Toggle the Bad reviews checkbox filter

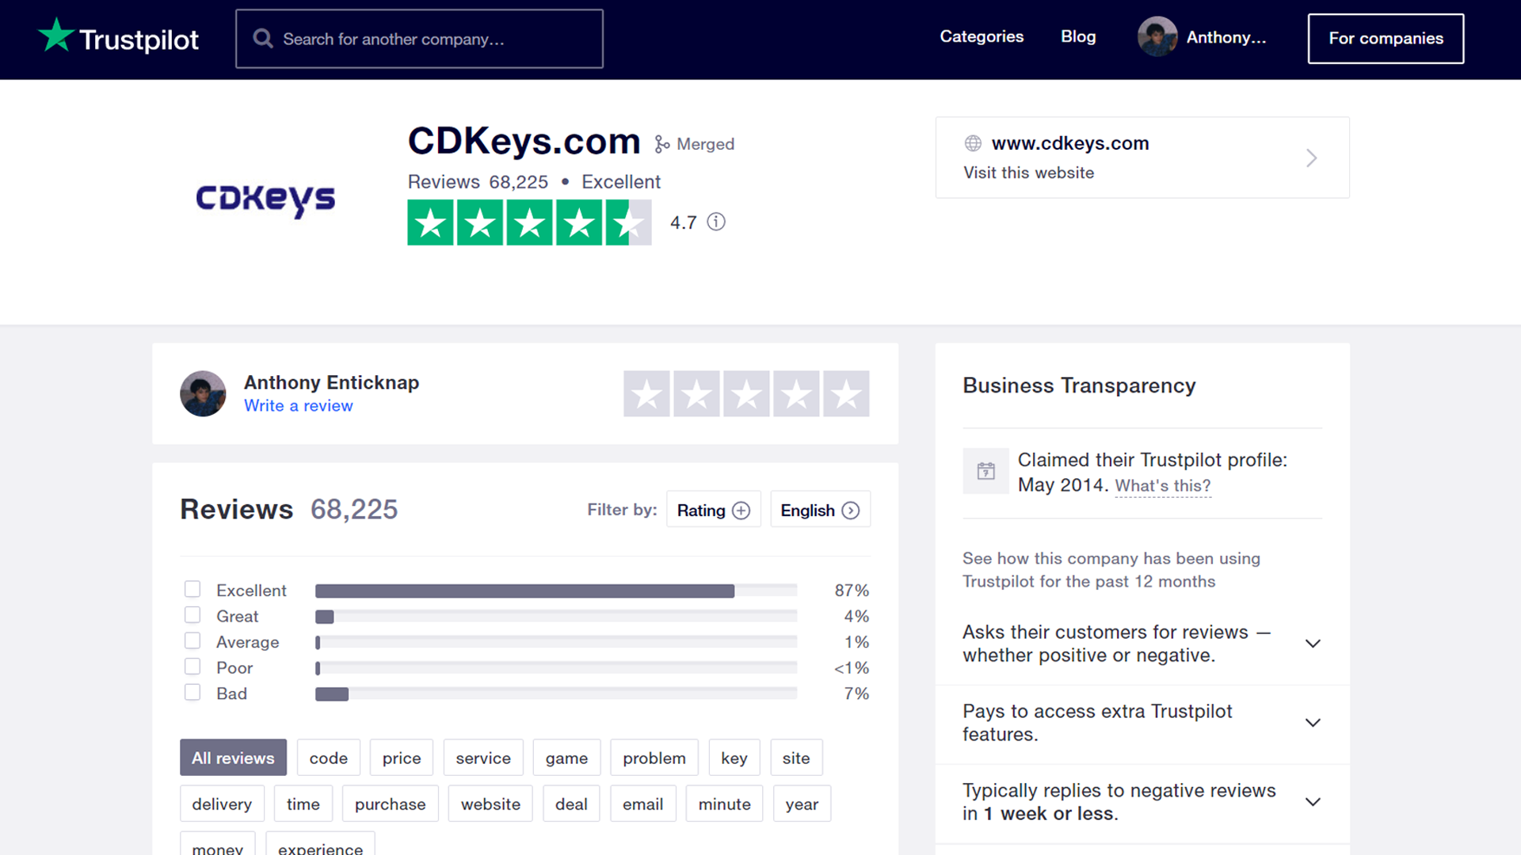pos(193,692)
